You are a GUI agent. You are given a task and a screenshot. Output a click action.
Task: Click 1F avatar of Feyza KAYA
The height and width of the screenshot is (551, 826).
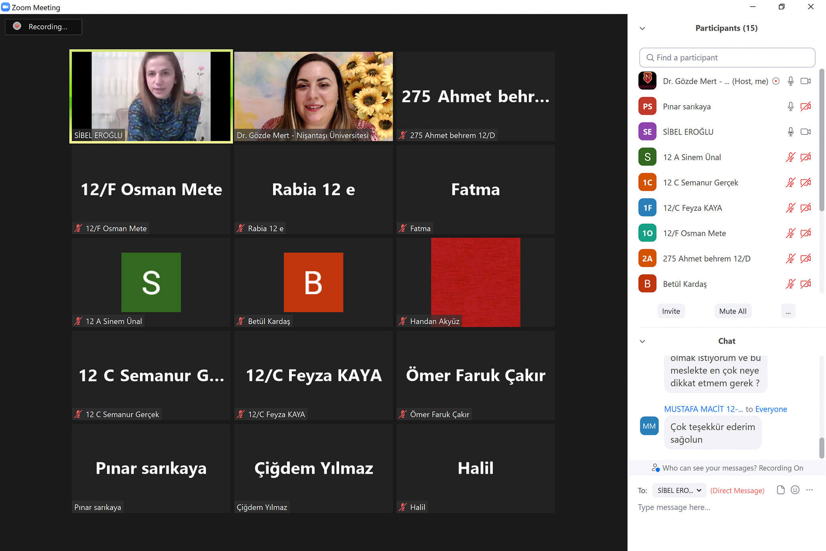(x=647, y=208)
